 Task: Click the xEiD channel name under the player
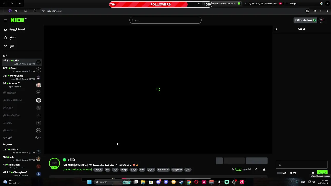tap(71, 160)
